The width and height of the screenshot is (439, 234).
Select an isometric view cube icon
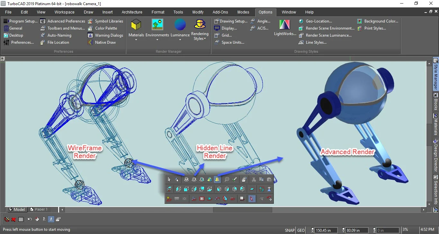219,189
